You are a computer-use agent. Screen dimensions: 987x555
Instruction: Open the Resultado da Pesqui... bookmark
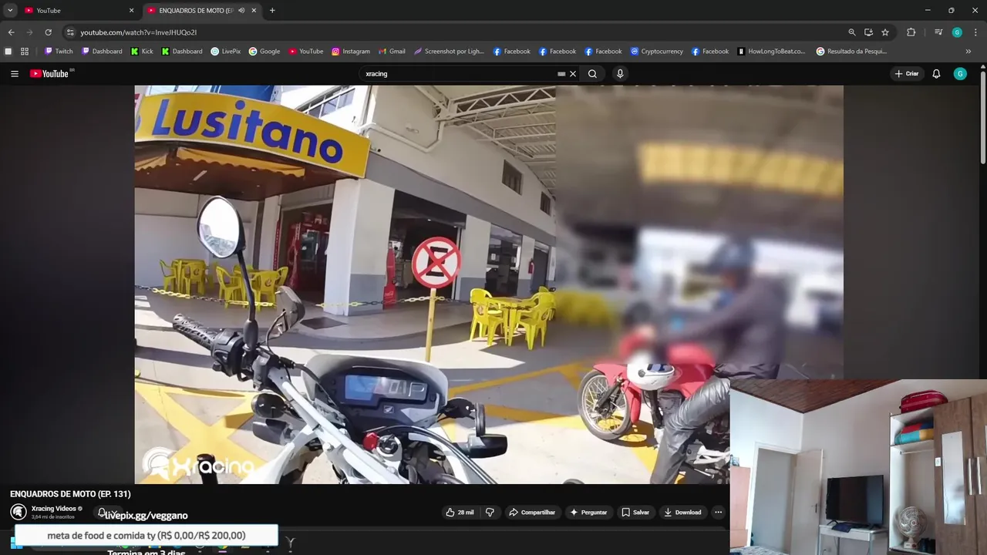(851, 52)
